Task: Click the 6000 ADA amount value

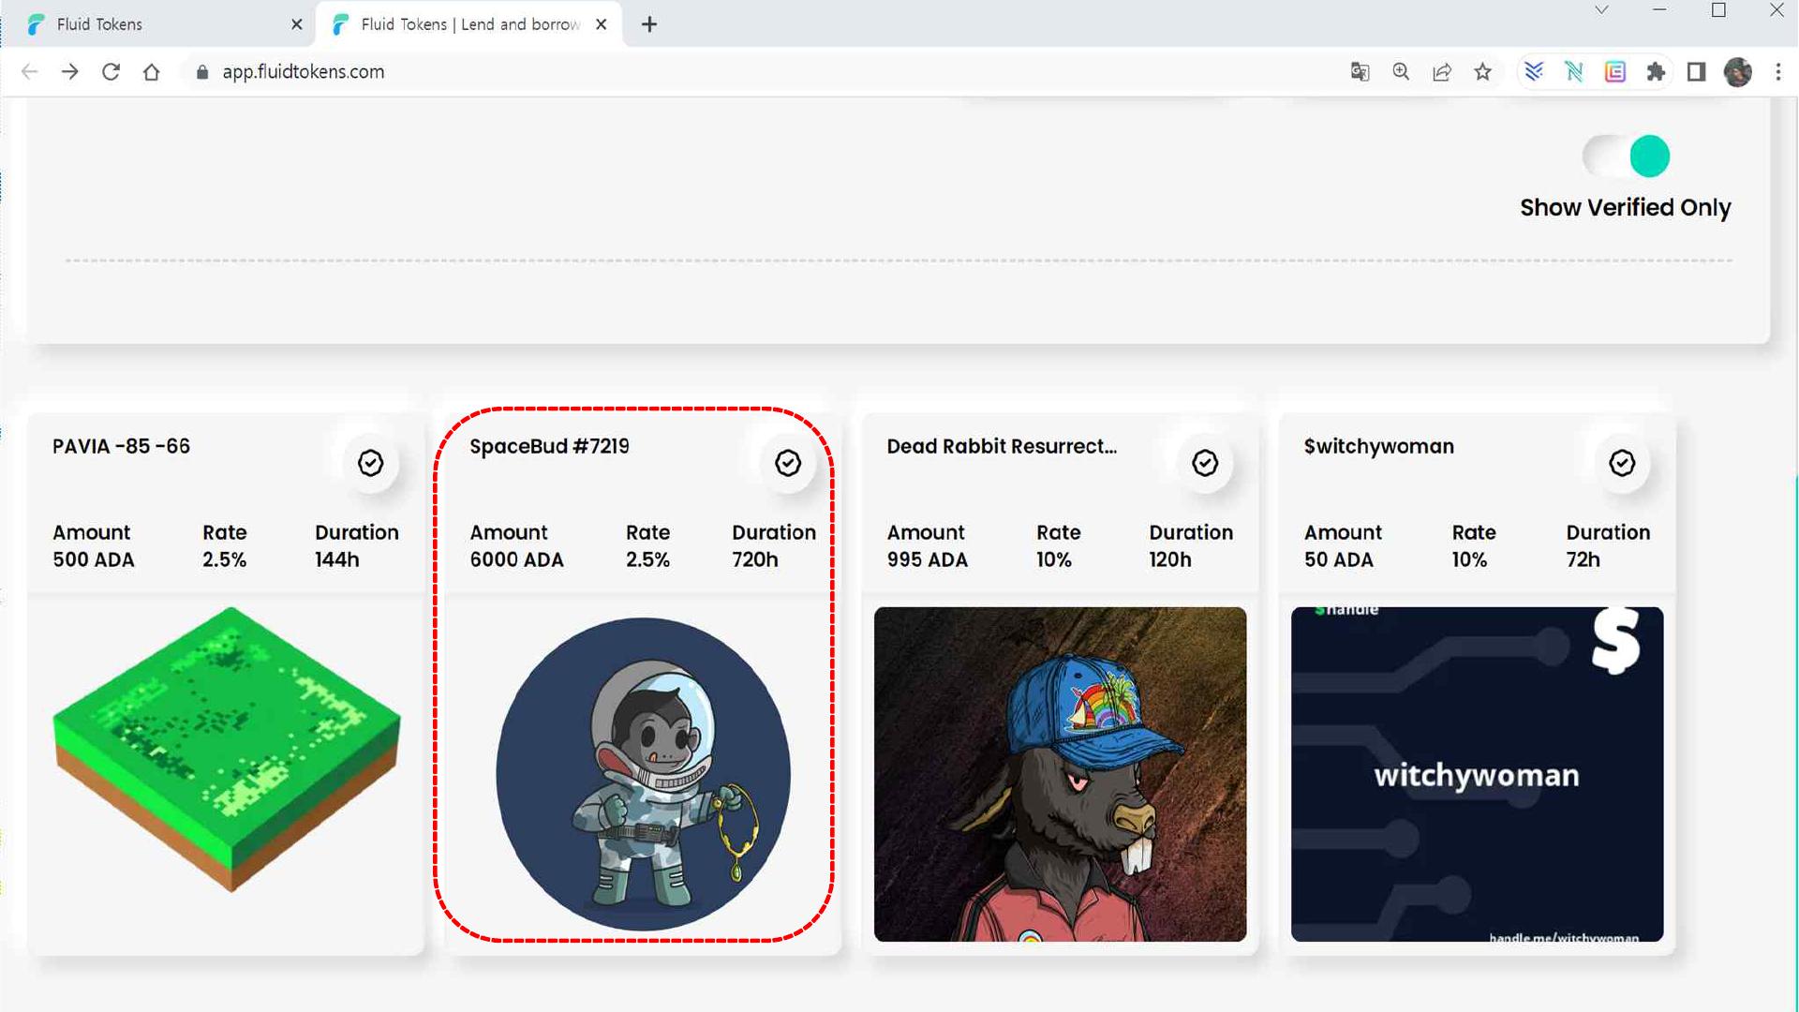Action: (x=516, y=559)
